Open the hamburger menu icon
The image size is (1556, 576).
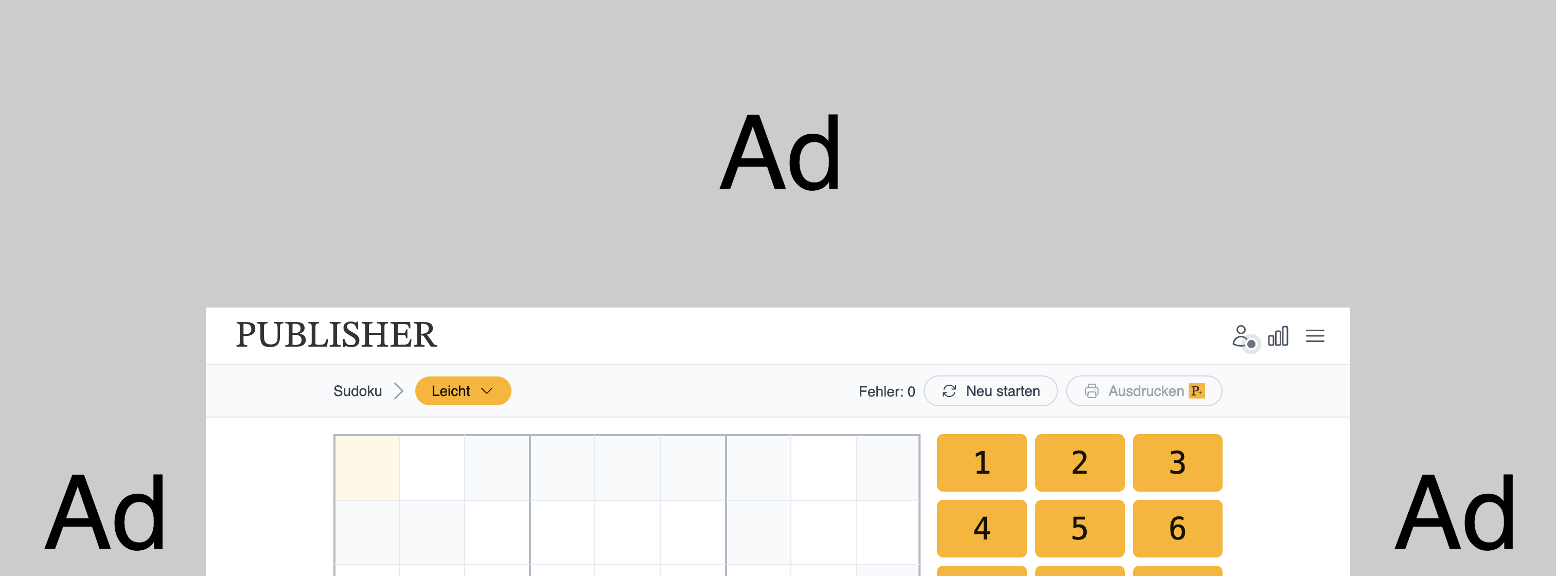[1316, 336]
